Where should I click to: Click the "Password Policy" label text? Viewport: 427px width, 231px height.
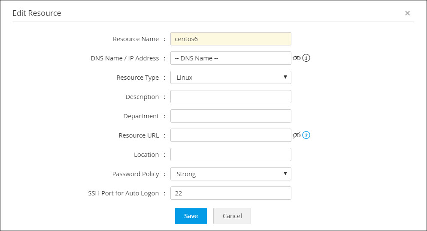[x=136, y=174]
